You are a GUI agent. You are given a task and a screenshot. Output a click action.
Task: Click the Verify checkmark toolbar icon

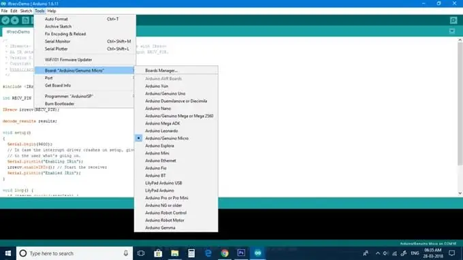[5, 20]
